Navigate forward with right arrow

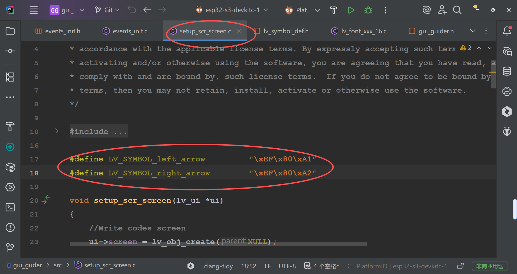pyautogui.click(x=162, y=10)
